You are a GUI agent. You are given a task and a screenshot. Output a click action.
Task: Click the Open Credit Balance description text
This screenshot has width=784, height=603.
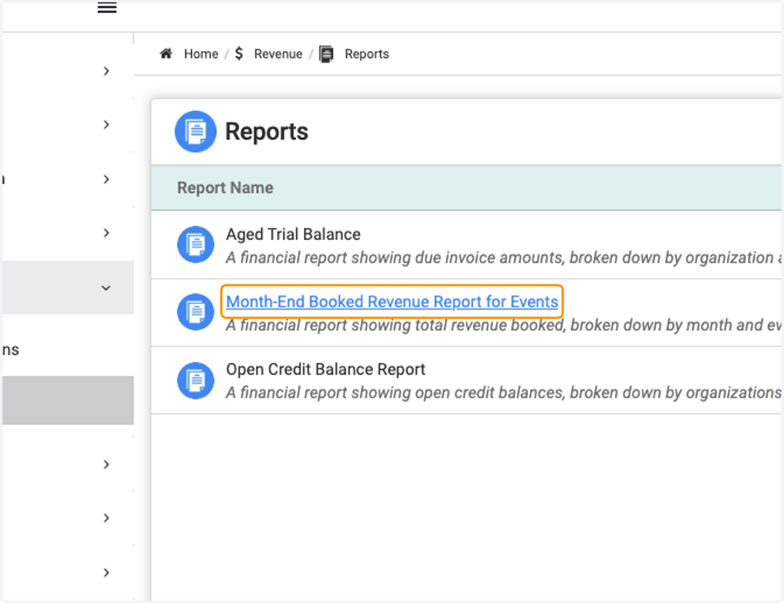point(504,393)
